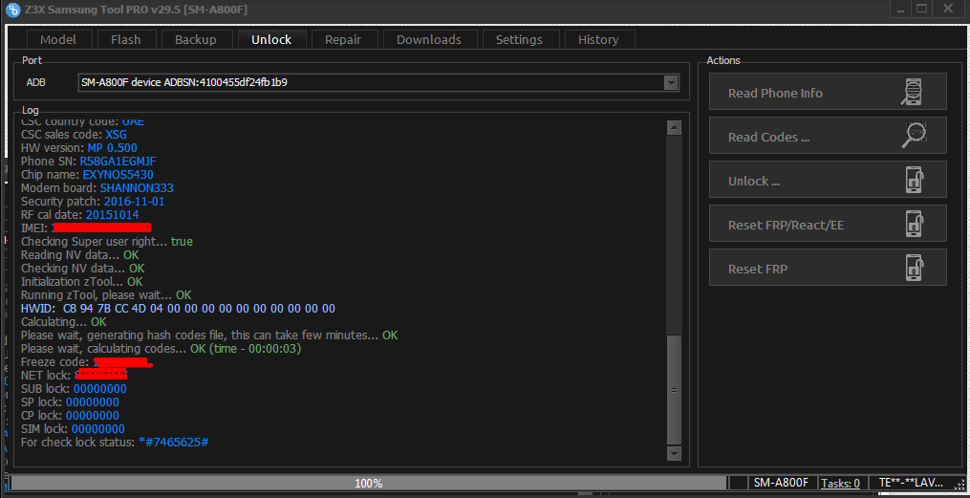Maximize the Z3X Samsung Tool window

point(922,9)
